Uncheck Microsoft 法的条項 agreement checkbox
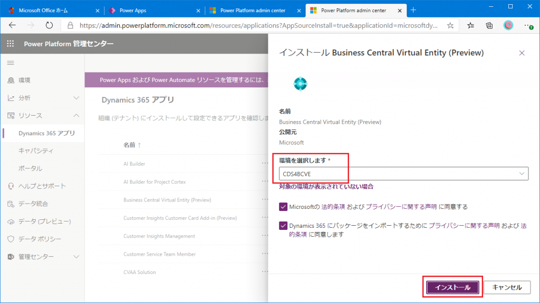This screenshot has width=540, height=303. [x=283, y=206]
